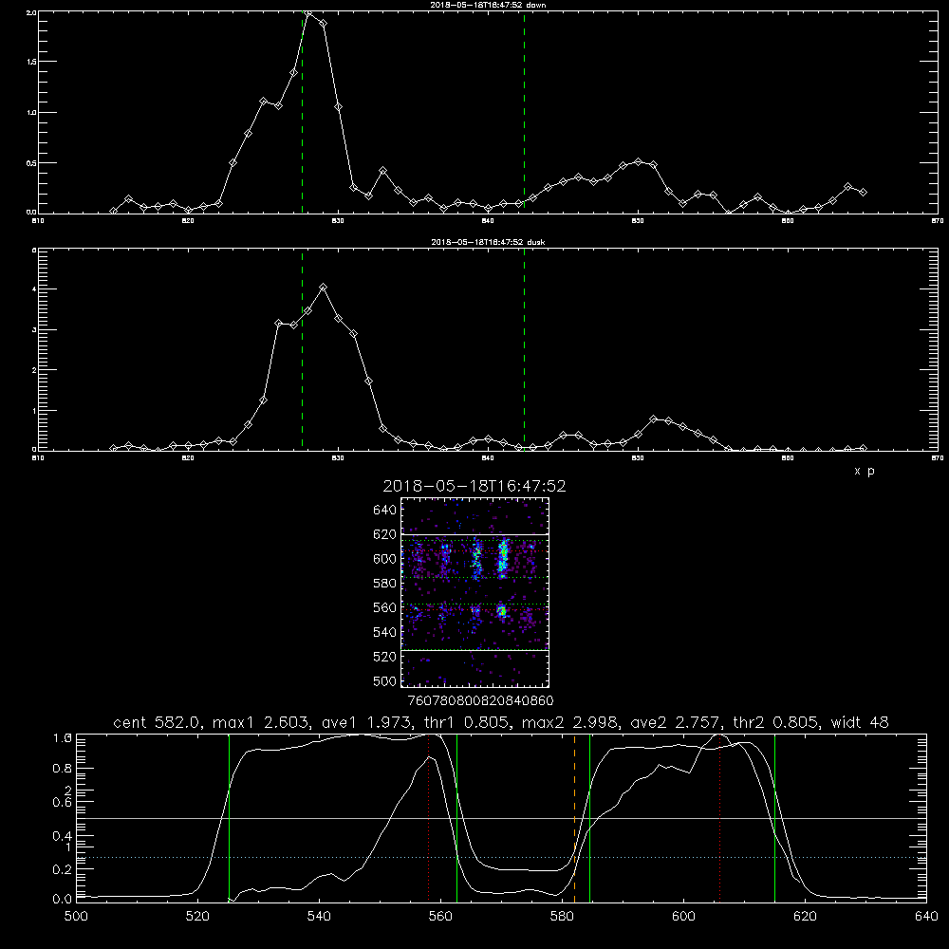The height and width of the screenshot is (949, 949).
Task: Click the 'thr2 0.805' value
Action: [777, 722]
